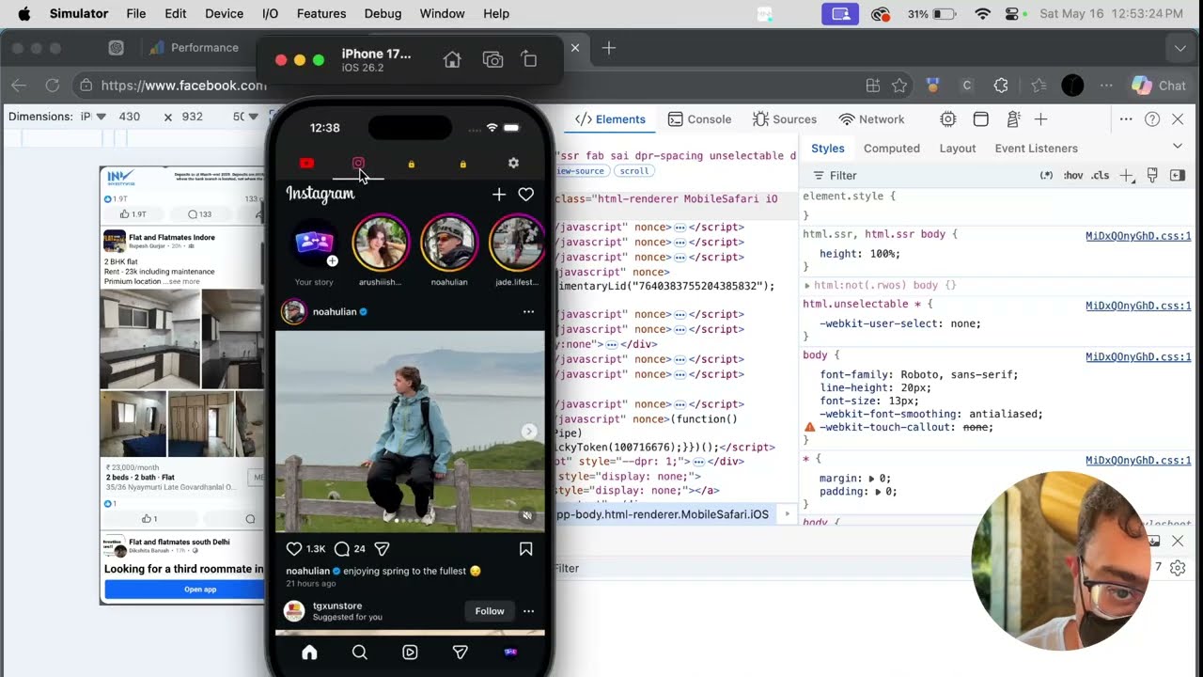Click the new style rule plus icon
Viewport: 1203px width, 677px height.
1127,176
